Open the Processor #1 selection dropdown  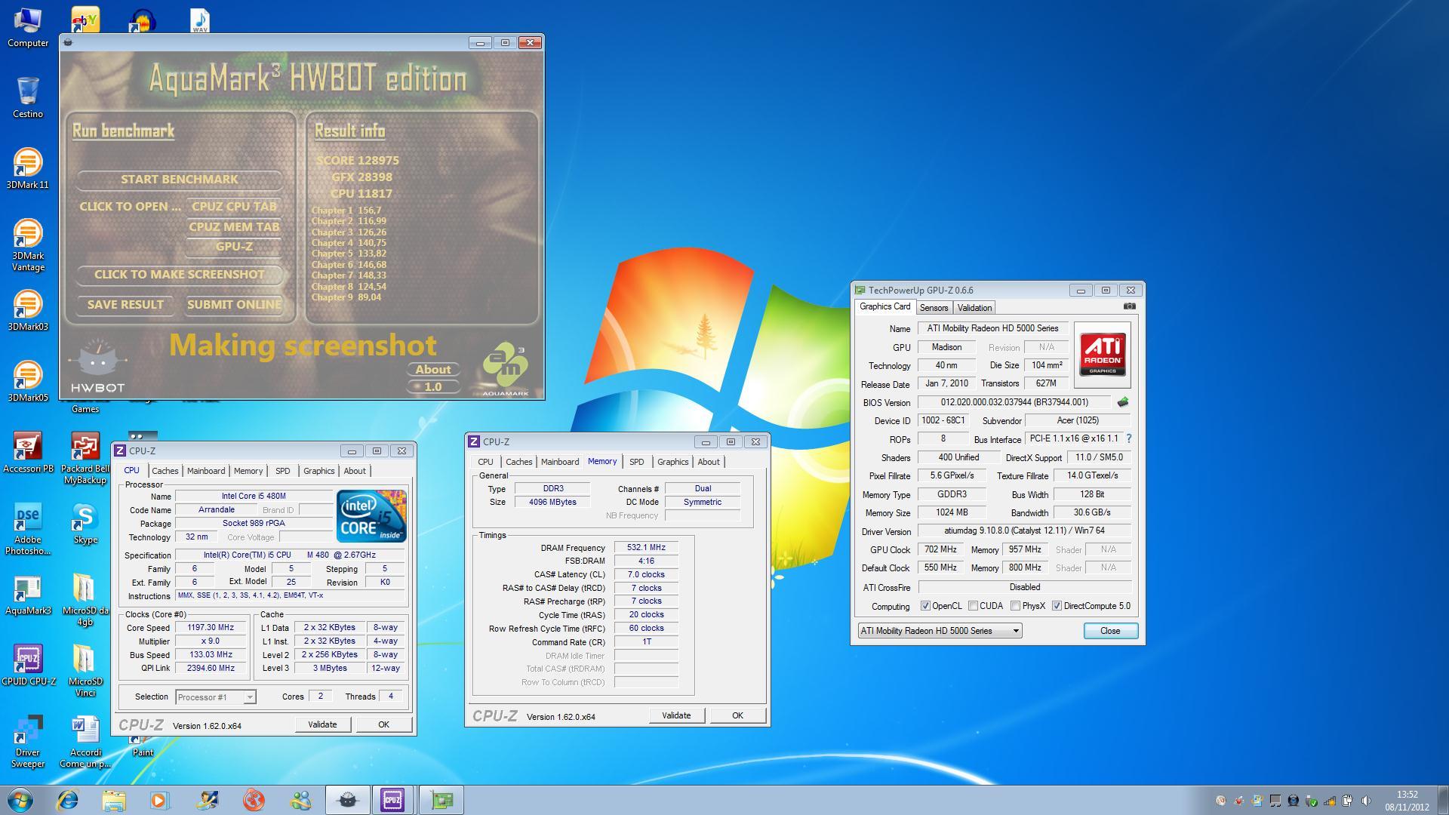[x=216, y=697]
